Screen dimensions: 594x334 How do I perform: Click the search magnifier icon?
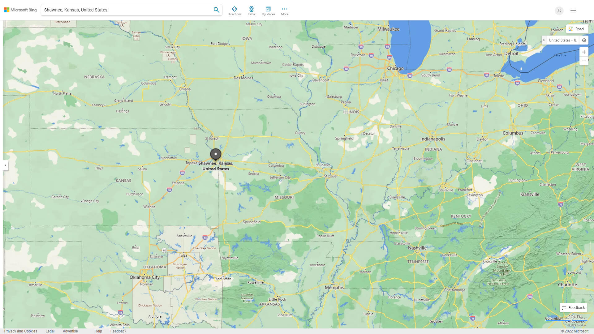(216, 10)
